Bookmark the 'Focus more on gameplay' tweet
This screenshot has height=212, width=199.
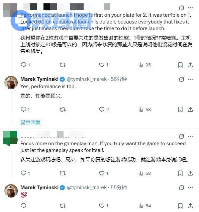[180, 173]
